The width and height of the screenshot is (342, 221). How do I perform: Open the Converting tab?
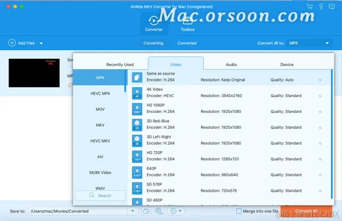coord(153,43)
